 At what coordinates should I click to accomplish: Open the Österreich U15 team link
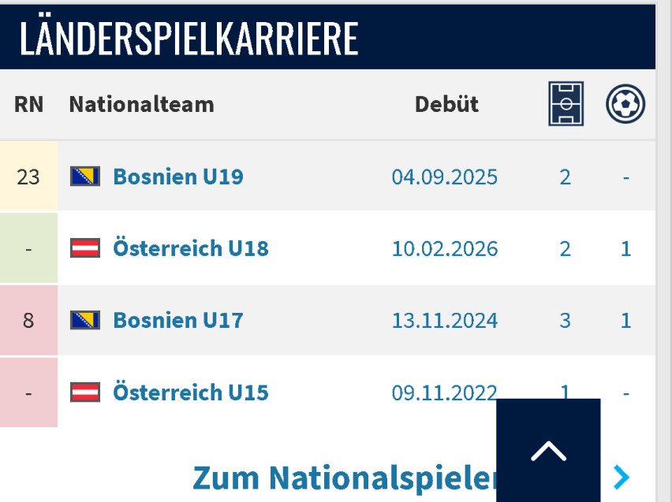[x=191, y=392]
